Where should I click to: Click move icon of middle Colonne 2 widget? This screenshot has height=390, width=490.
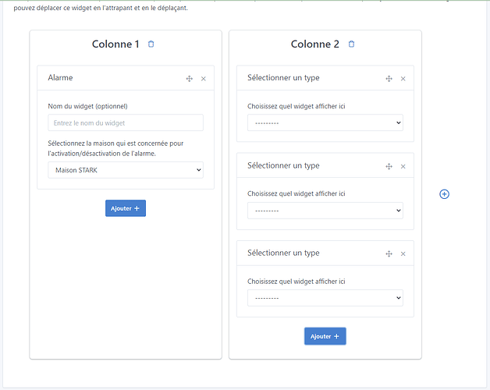[389, 166]
